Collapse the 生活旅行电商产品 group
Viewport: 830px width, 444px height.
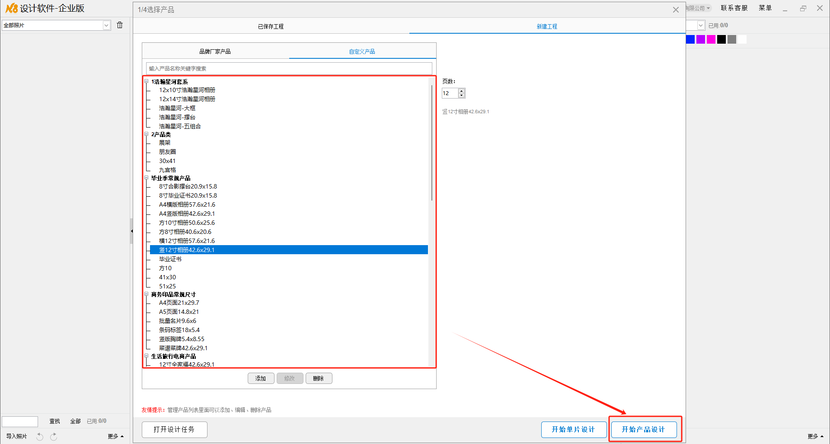147,356
